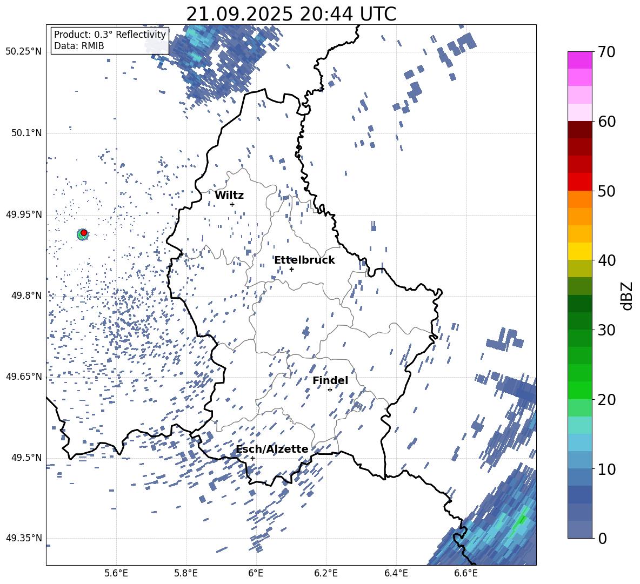Click the Findel location cross marker
640x584 pixels.
[330, 390]
